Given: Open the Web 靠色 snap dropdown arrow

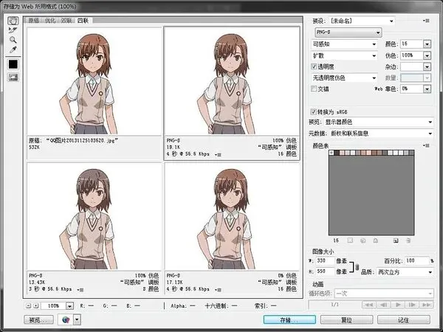Looking at the screenshot, I should pos(427,89).
